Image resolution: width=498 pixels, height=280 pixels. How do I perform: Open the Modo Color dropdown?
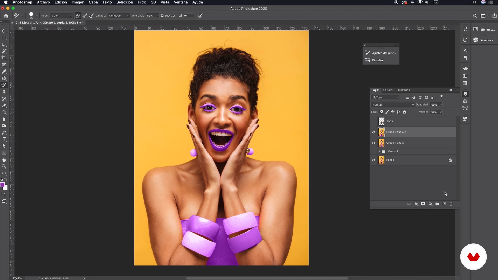(61, 16)
